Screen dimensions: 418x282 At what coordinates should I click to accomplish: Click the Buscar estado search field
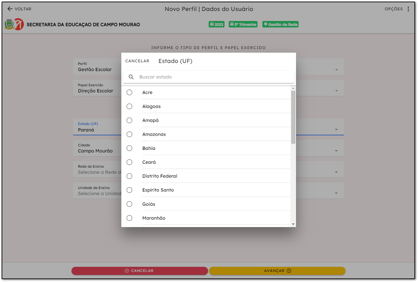tap(209, 77)
